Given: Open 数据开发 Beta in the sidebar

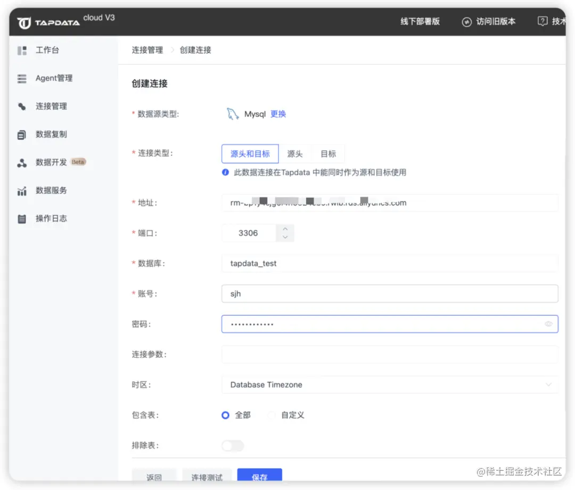Looking at the screenshot, I should (x=51, y=162).
